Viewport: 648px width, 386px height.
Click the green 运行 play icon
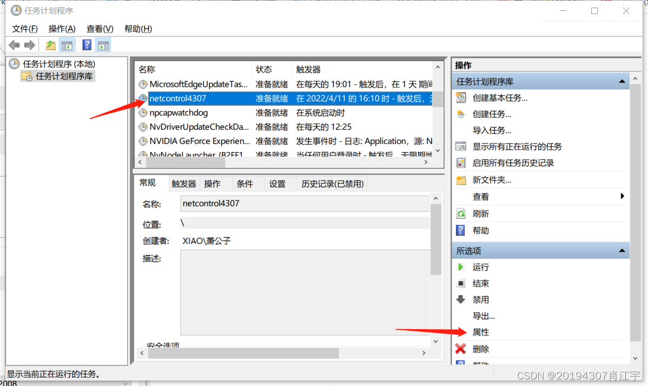pyautogui.click(x=461, y=267)
